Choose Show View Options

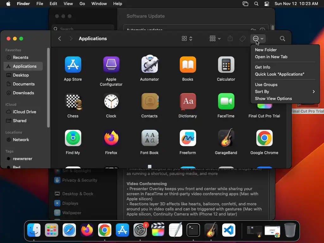pos(285,99)
